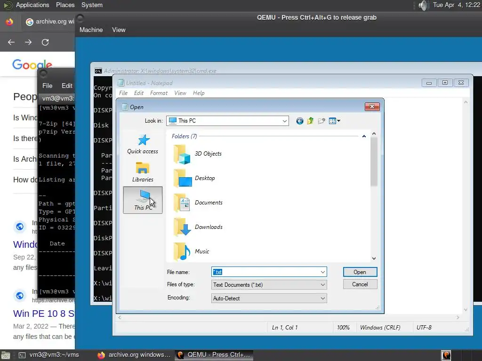Select the Music folder
This screenshot has height=361, width=482.
(191, 251)
